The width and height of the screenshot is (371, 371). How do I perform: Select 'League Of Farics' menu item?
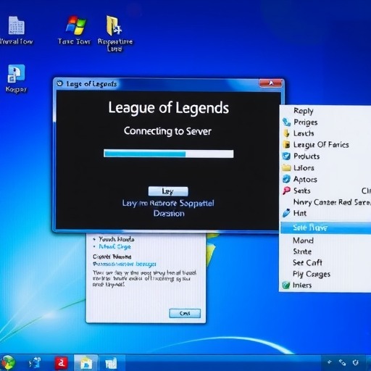pos(321,145)
